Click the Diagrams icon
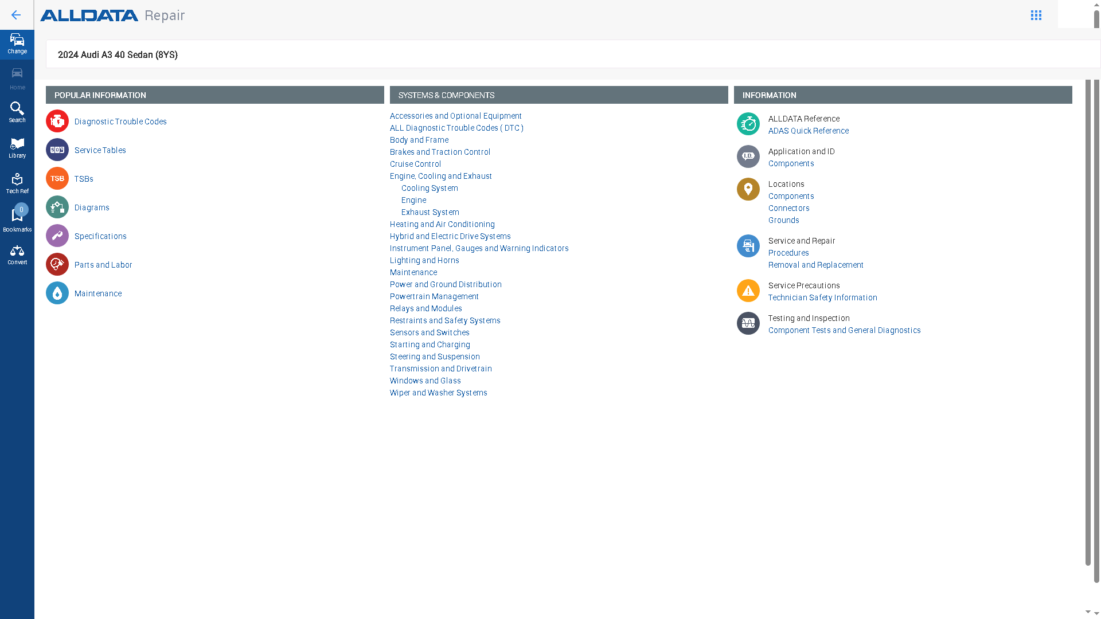Screen dimensions: 1101x619 coord(57,207)
